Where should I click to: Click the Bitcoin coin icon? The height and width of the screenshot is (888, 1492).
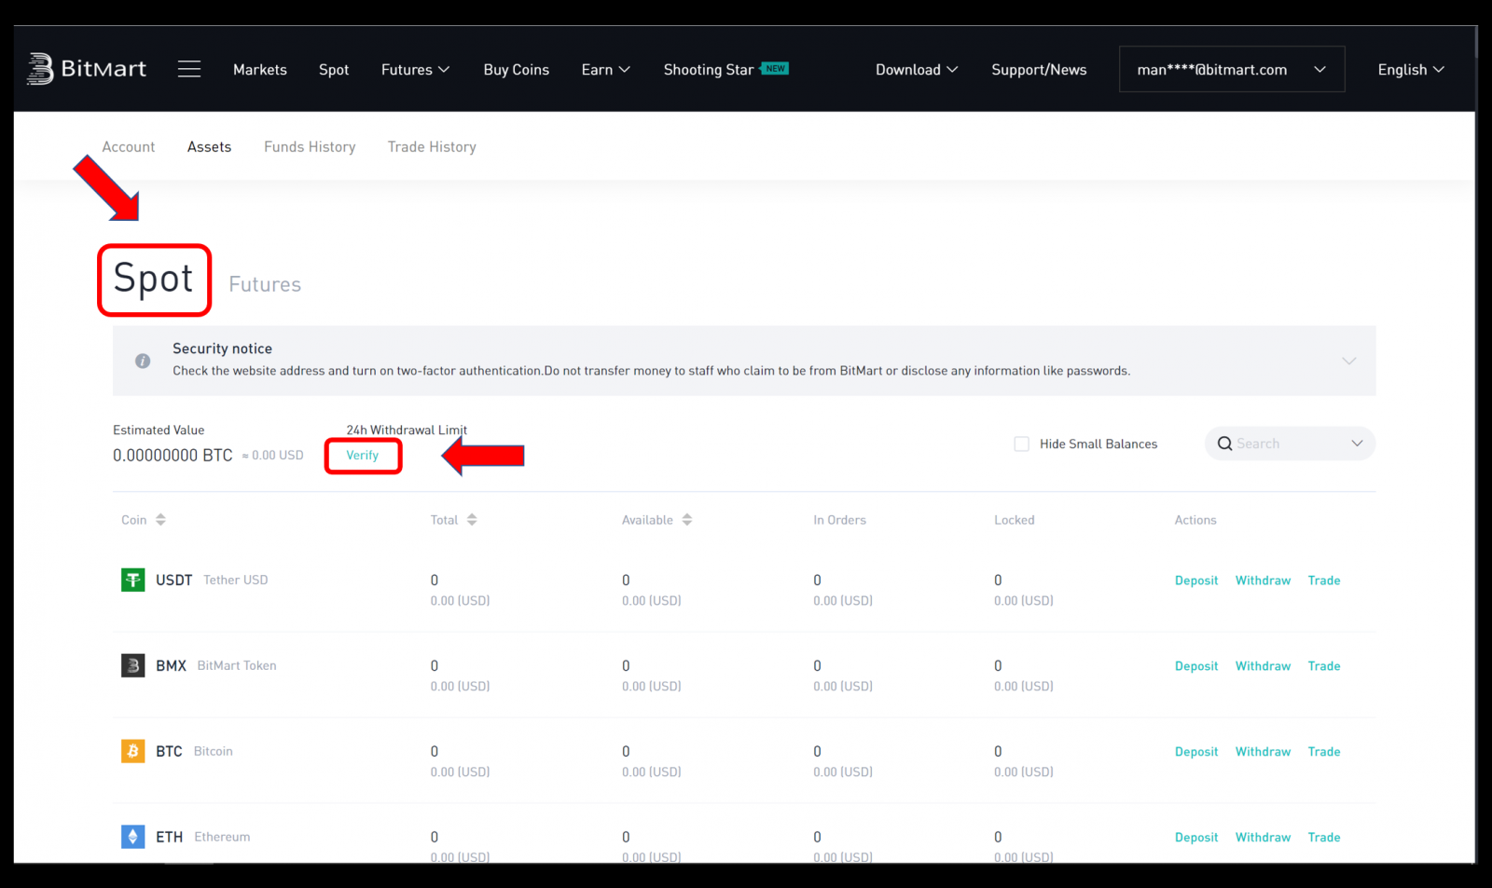[132, 751]
